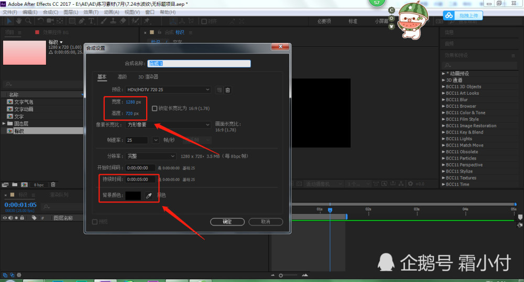This screenshot has height=282, width=524.
Task: Select the Eraser tool
Action: point(123,21)
